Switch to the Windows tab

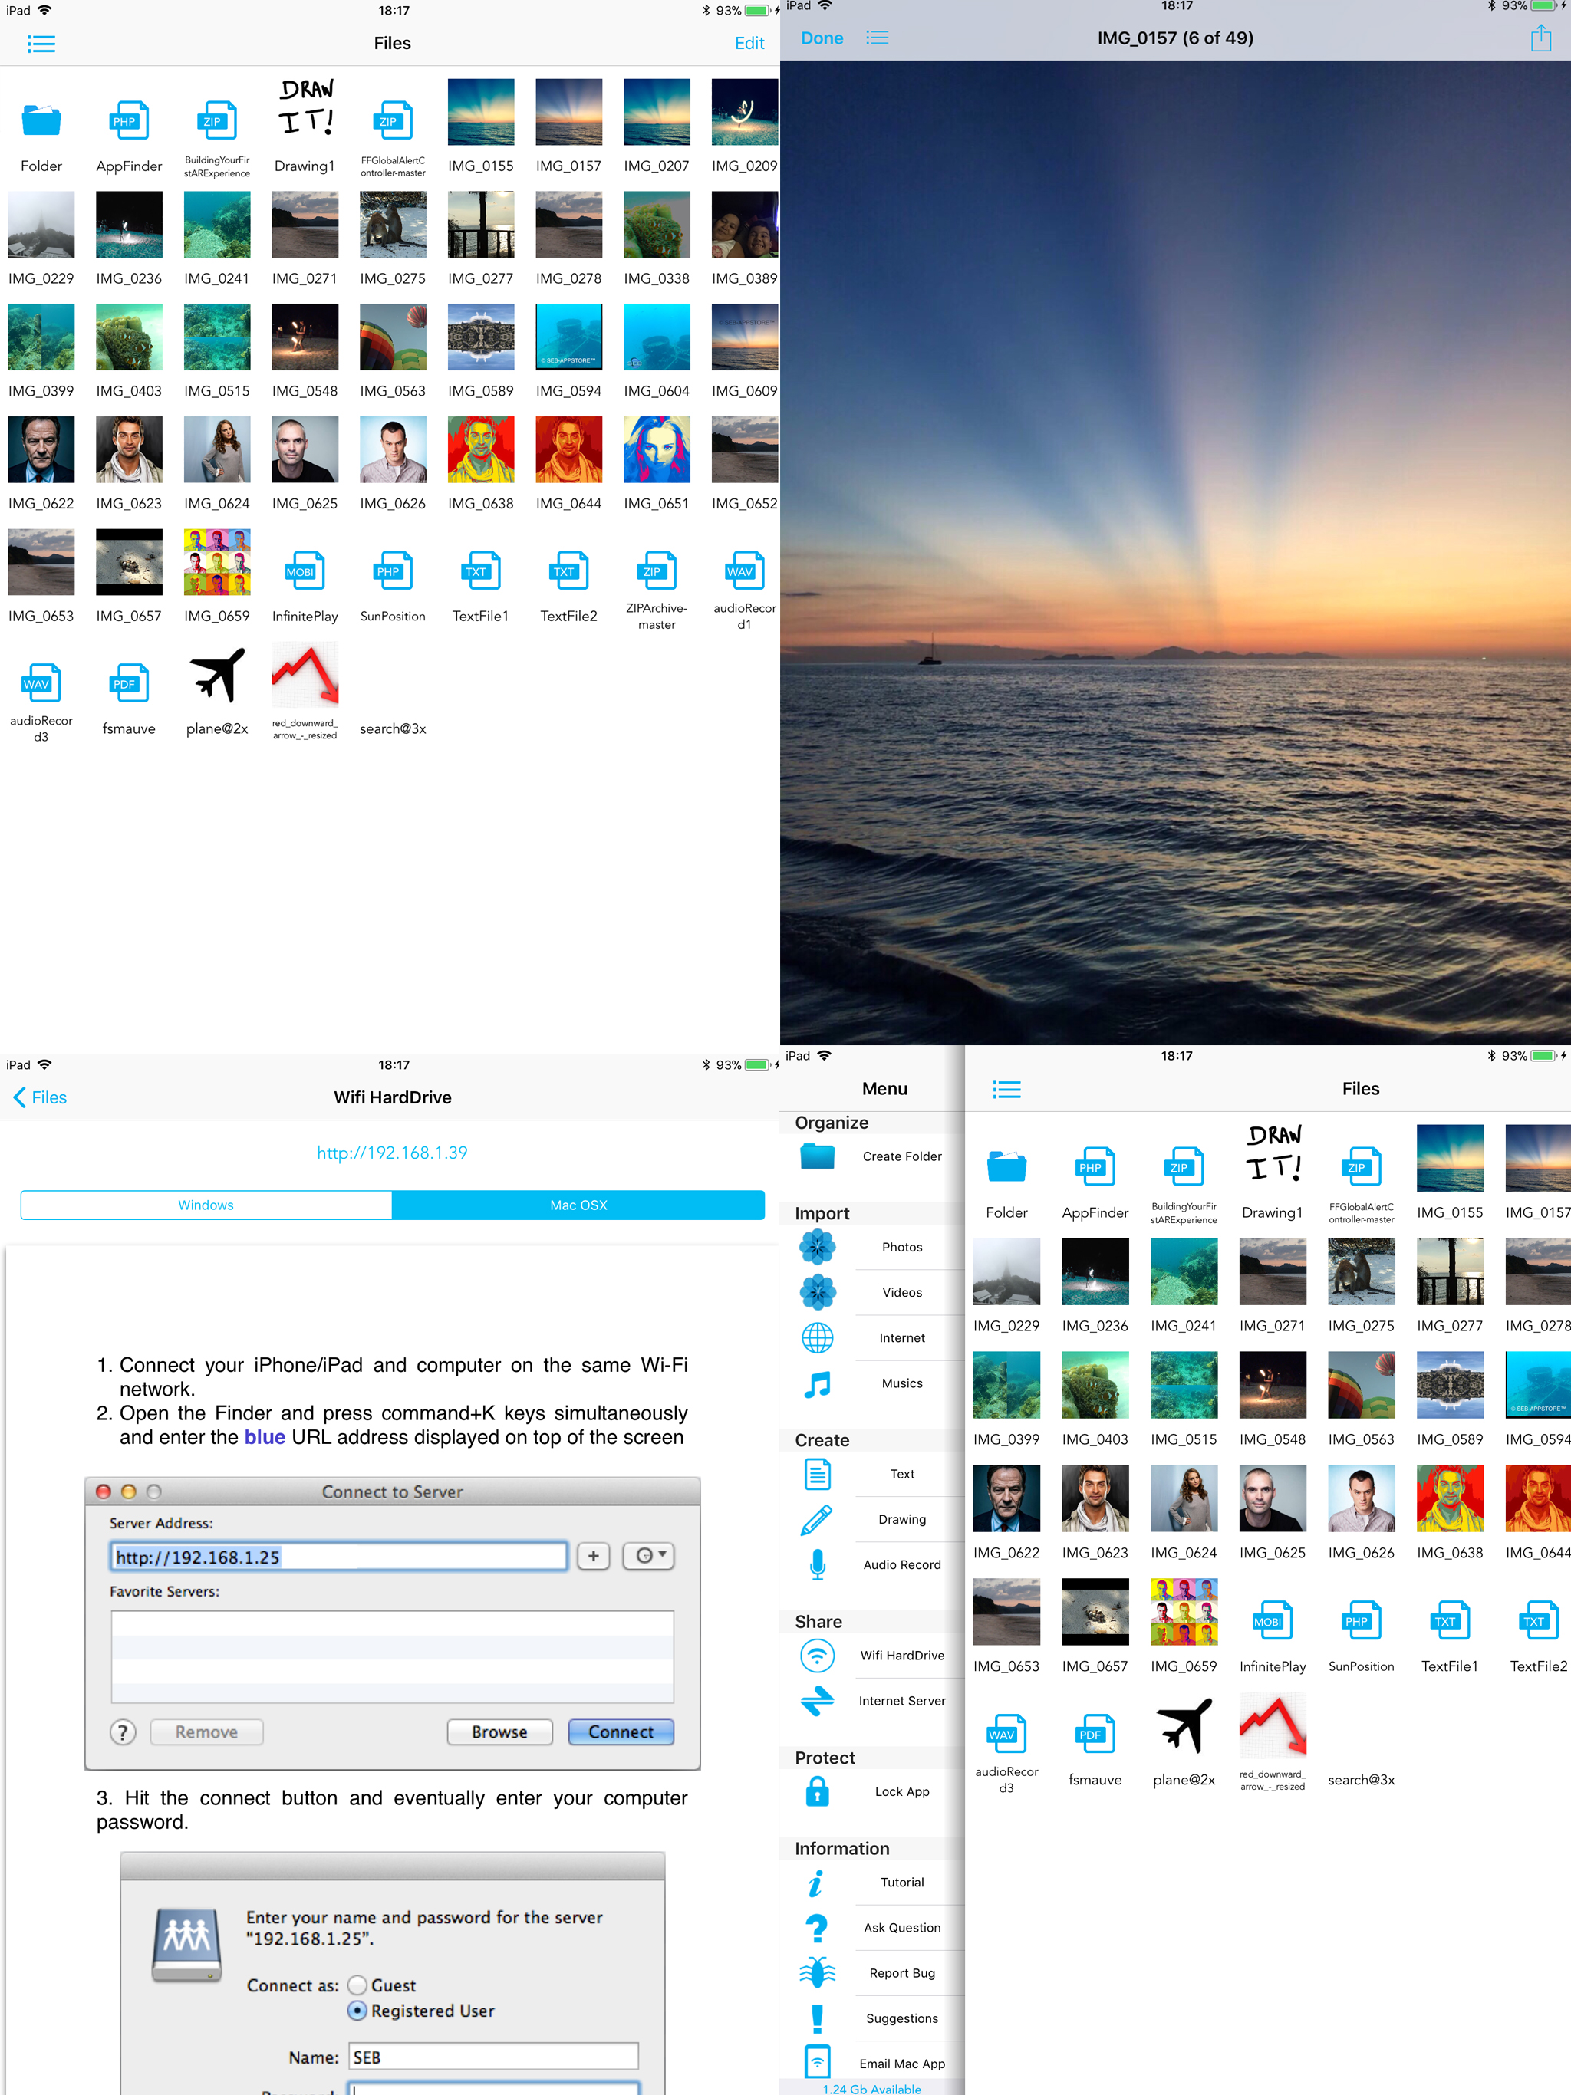point(206,1205)
